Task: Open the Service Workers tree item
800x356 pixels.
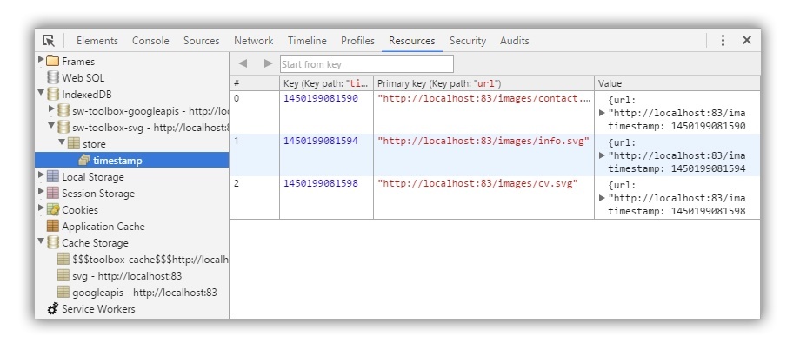Action: click(98, 309)
